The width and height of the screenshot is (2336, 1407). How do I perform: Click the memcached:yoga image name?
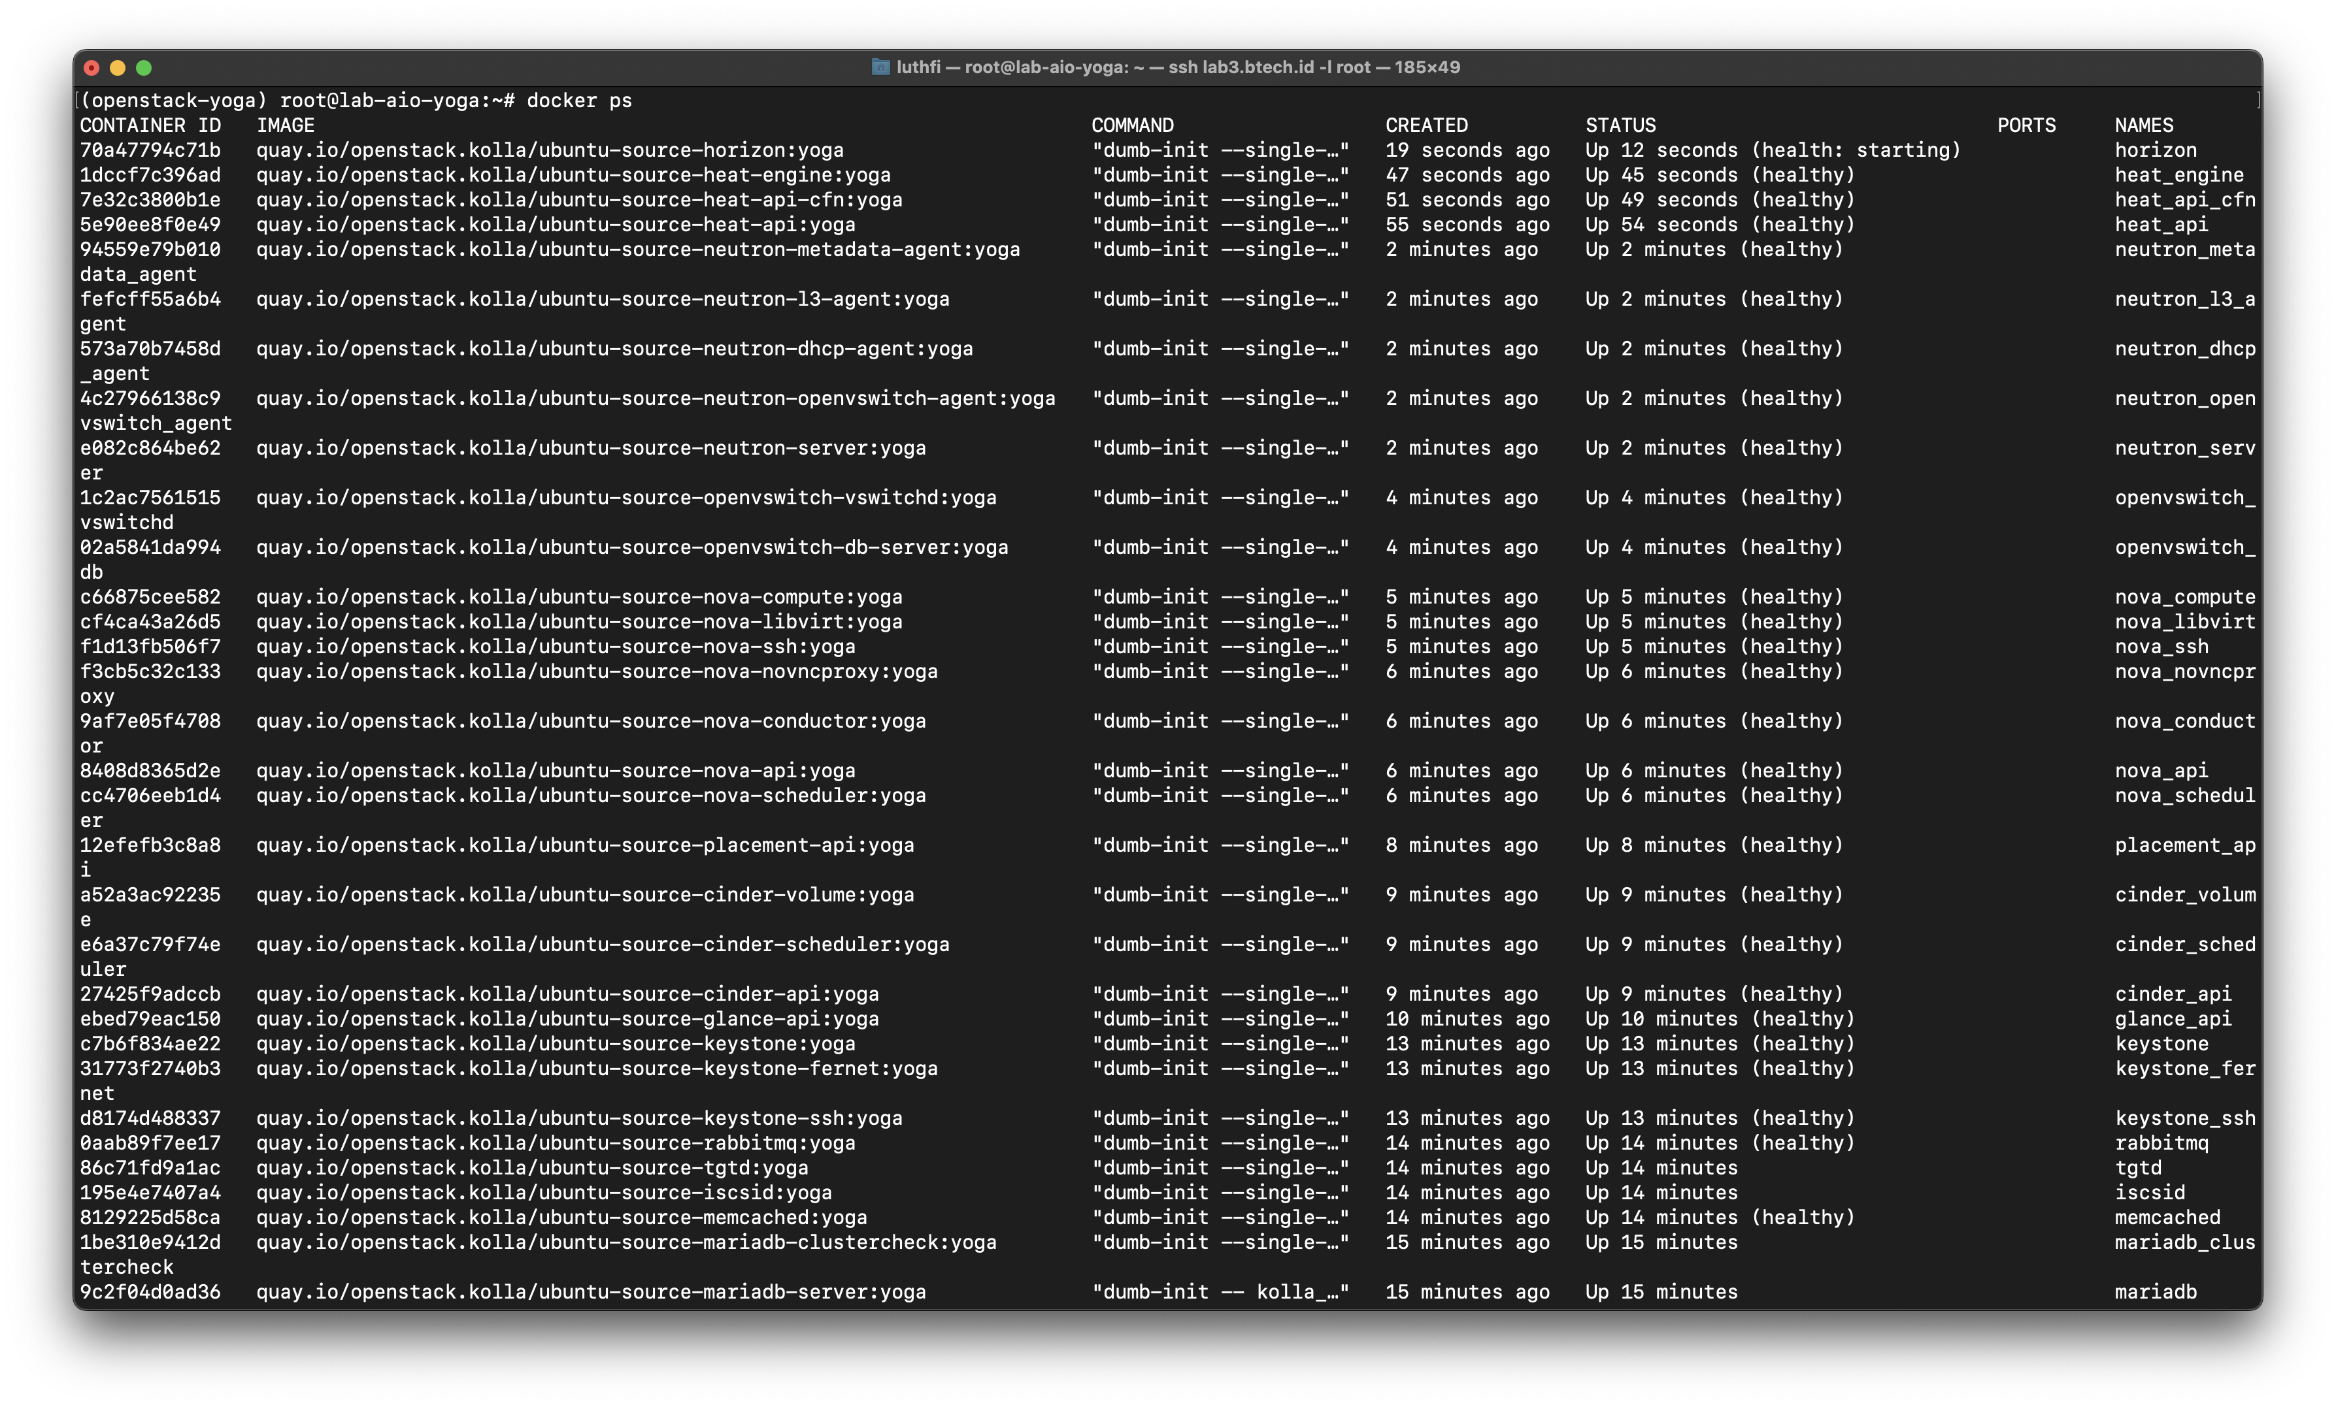tap(561, 1218)
